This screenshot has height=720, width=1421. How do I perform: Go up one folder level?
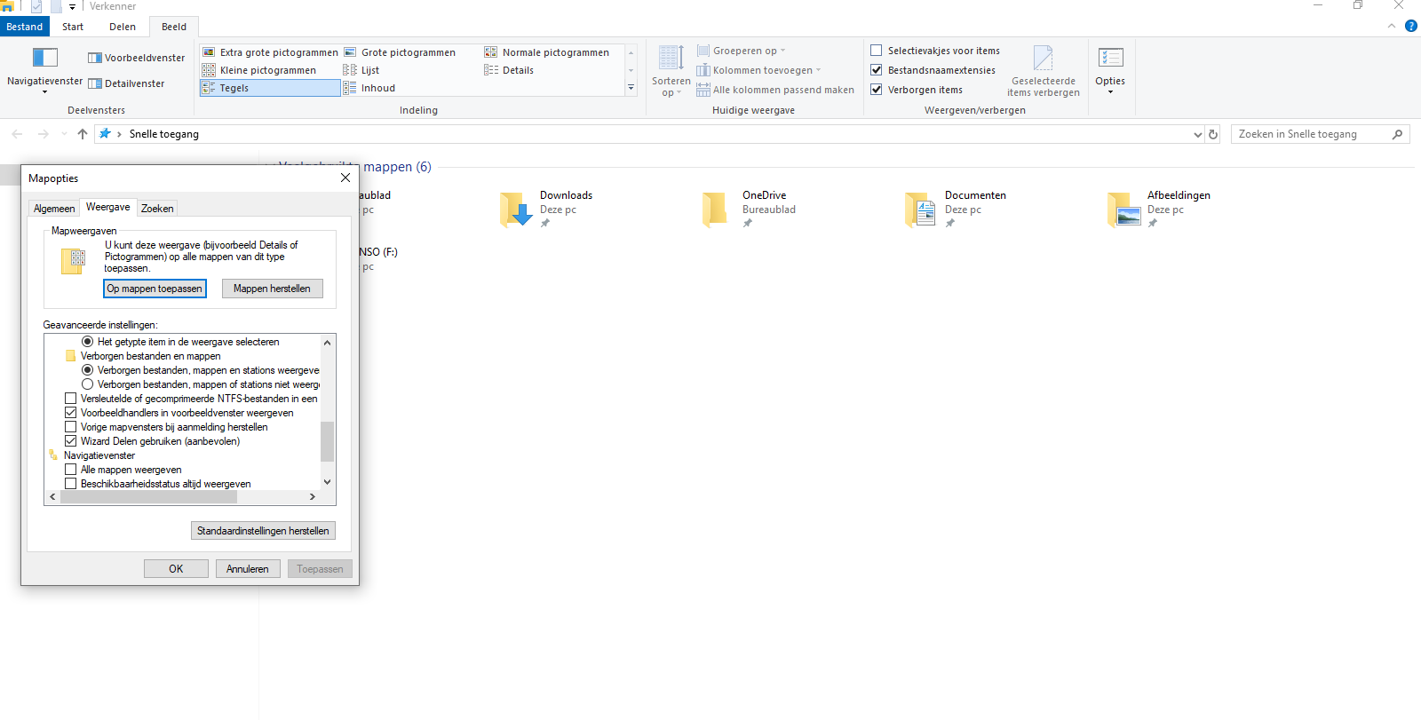(83, 134)
